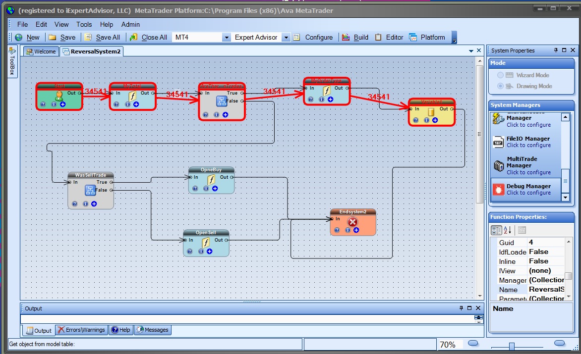The image size is (581, 354).
Task: Open the MT4 platform dropdown
Action: [x=226, y=37]
